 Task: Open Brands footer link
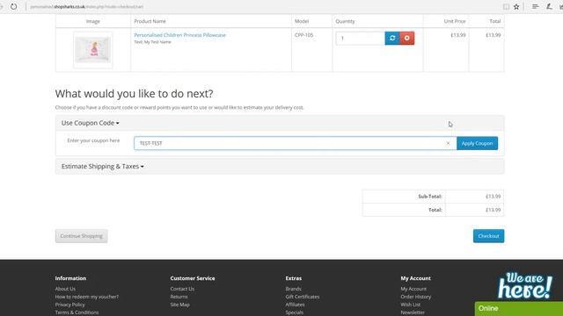(293, 289)
